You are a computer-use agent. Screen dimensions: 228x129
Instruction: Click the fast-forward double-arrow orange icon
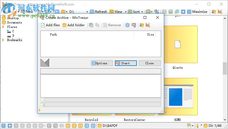tap(80, 126)
